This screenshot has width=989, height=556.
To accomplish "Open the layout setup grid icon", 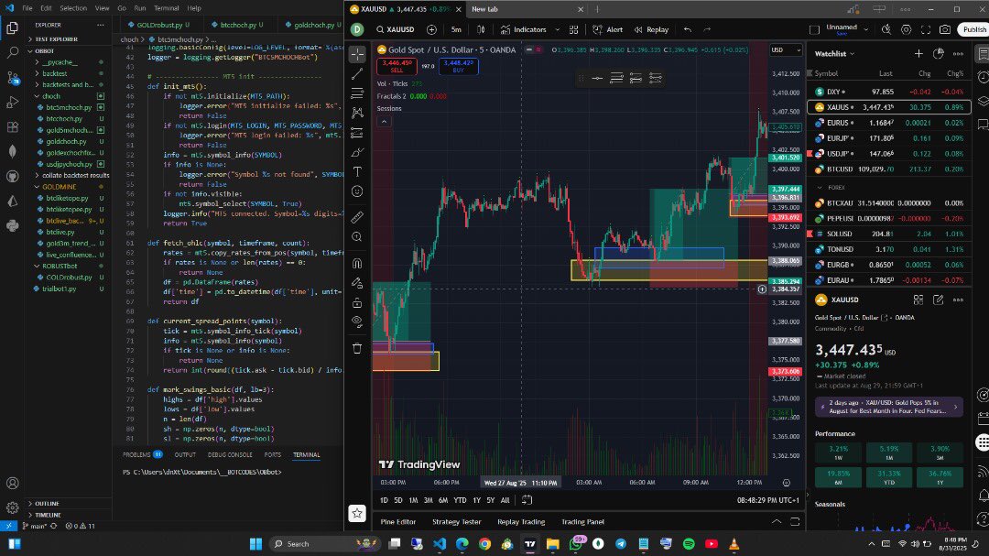I will tap(574, 29).
